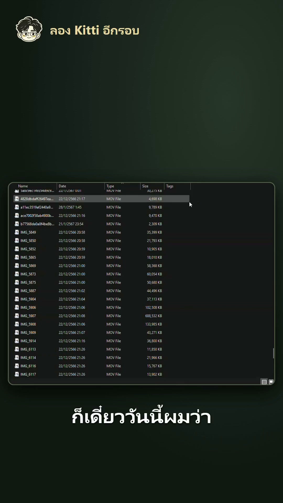The width and height of the screenshot is (283, 503).
Task: Click the date 22/12/2566 21:02
Action: pos(72,291)
